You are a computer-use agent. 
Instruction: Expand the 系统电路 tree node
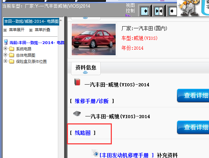5,49
